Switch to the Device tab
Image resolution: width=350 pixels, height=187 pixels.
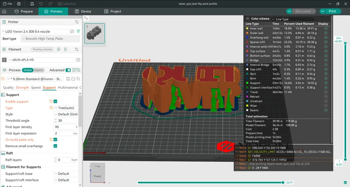pos(83,11)
